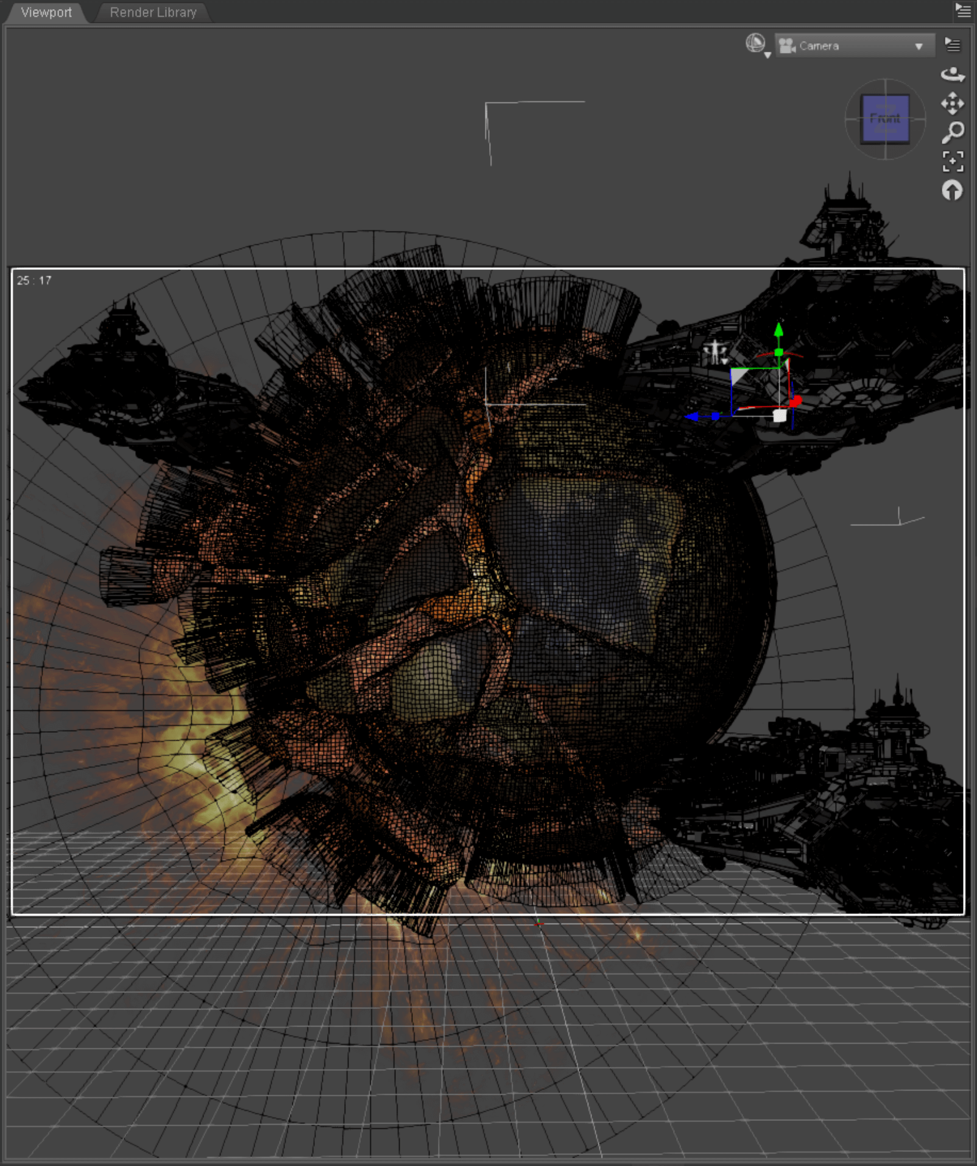
Task: Select the Zoom magnifier control
Action: pos(953,132)
